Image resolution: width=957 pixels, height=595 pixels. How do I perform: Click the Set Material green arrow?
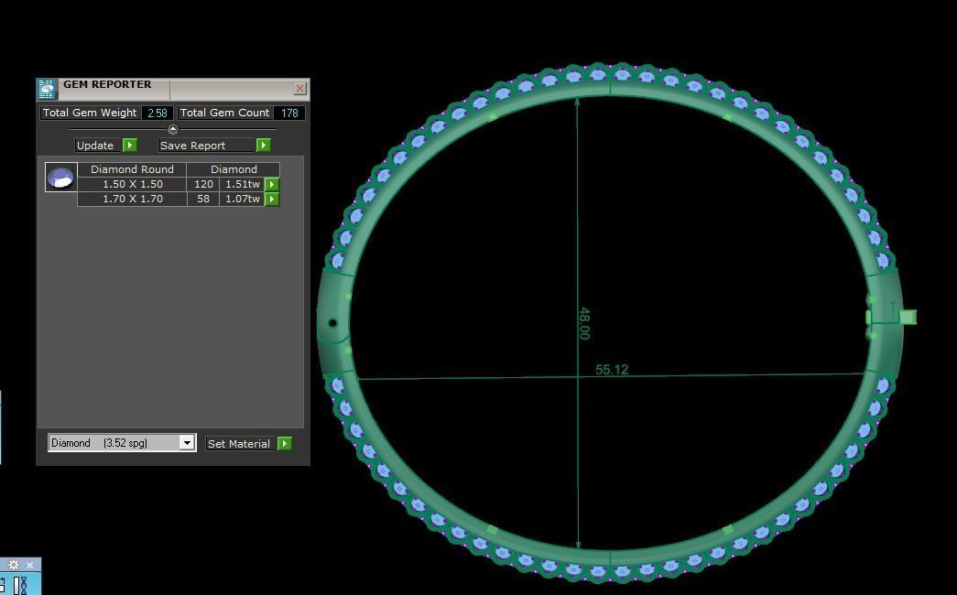pyautogui.click(x=285, y=444)
